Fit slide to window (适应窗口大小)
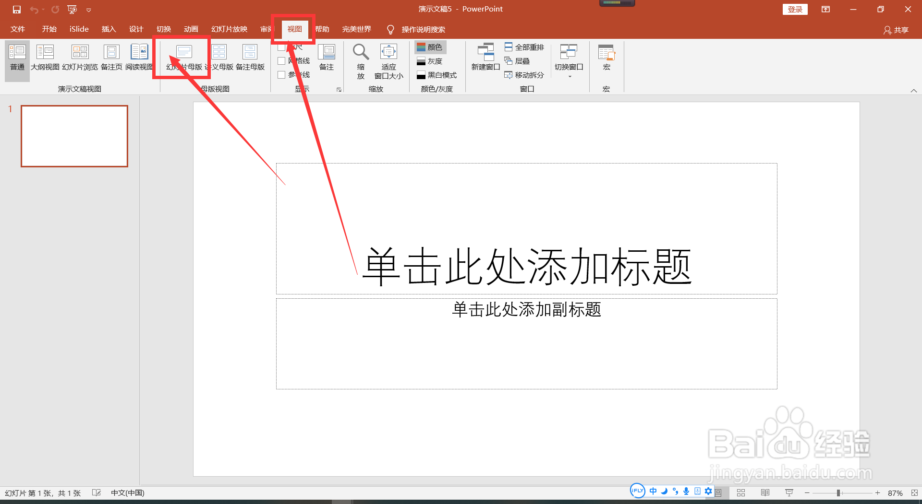Image resolution: width=922 pixels, height=504 pixels. coord(389,61)
